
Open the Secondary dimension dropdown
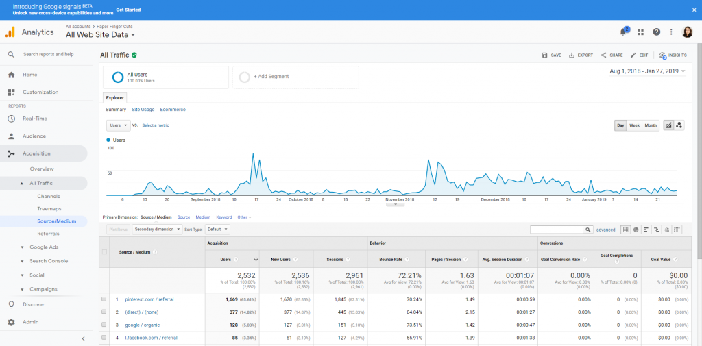coord(157,229)
